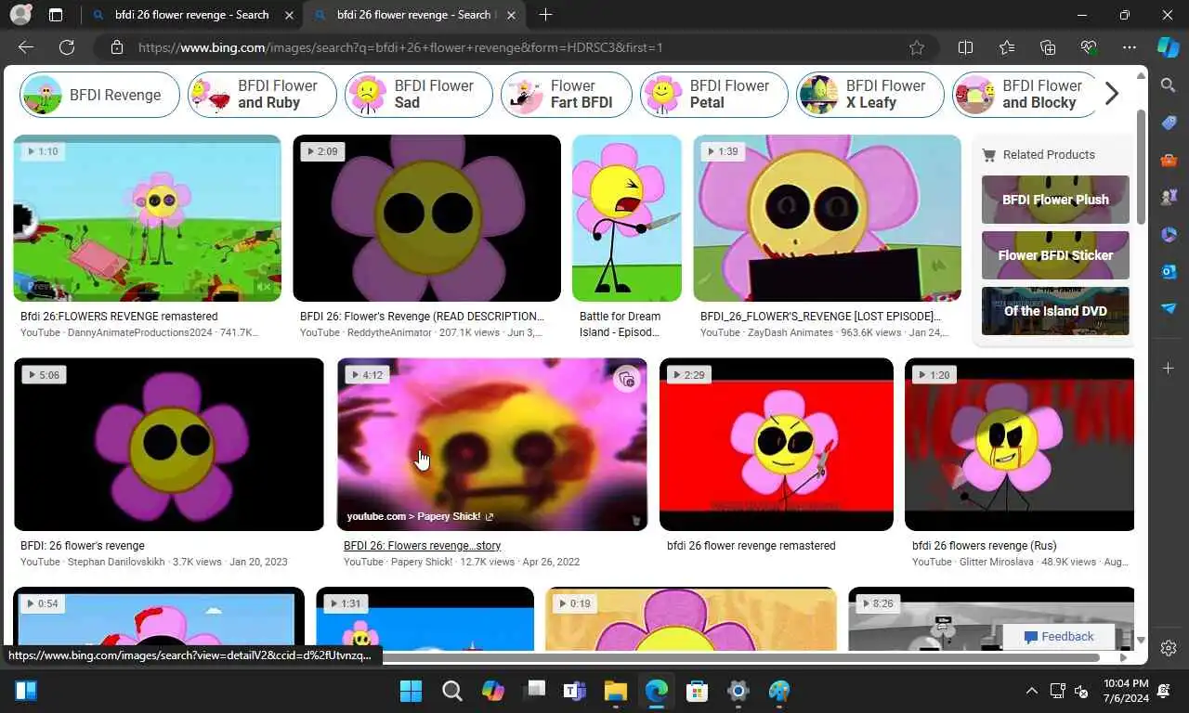1189x713 pixels.
Task: Refresh the current Bing page
Action: click(67, 47)
